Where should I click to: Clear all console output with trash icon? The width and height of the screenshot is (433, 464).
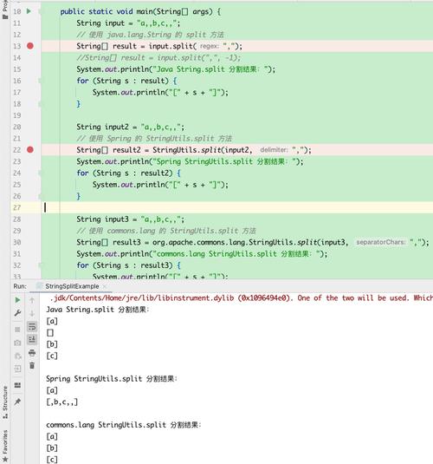pyautogui.click(x=32, y=366)
